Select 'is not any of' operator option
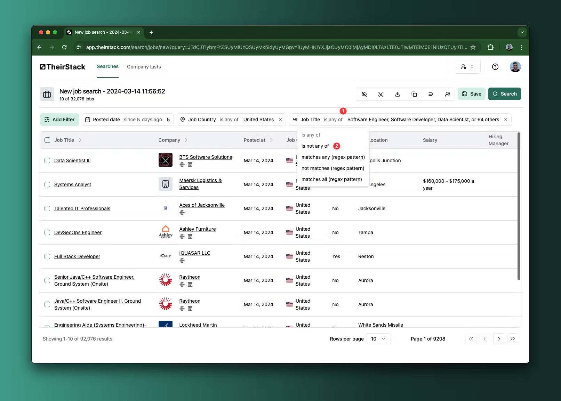 point(315,146)
